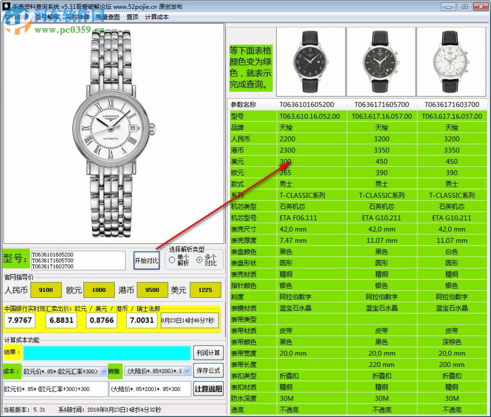The height and width of the screenshot is (417, 491).
Task: Click the 白色 dial color cell
Action: tap(452, 252)
